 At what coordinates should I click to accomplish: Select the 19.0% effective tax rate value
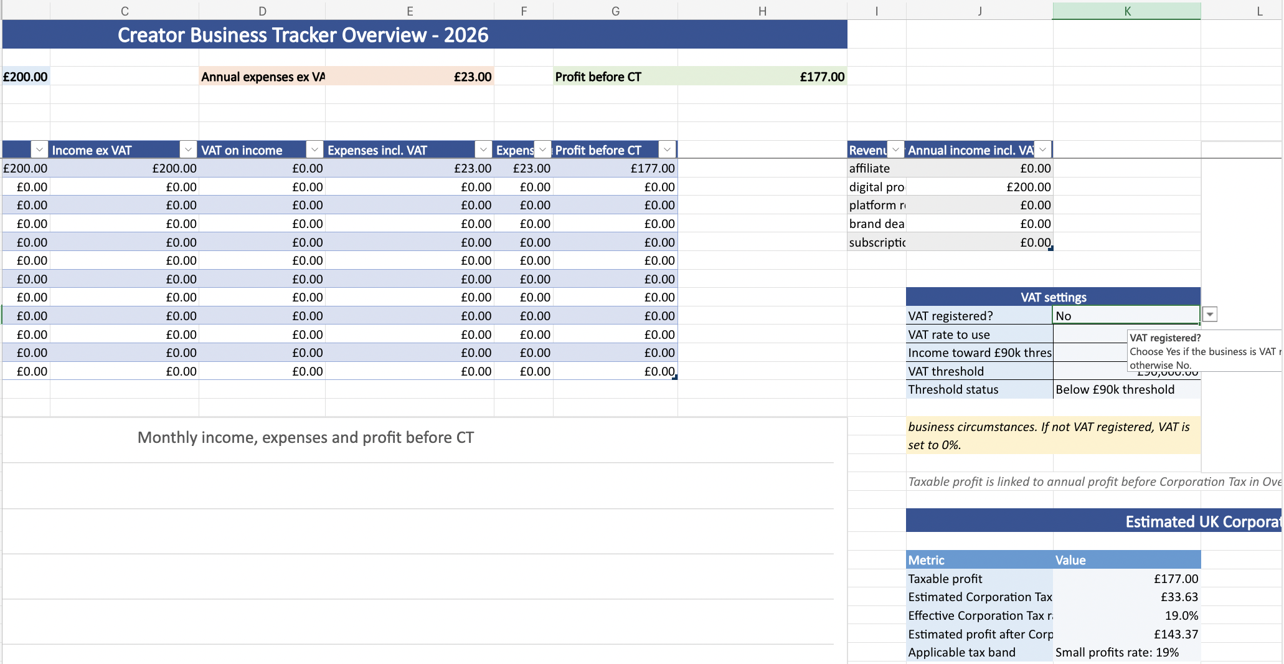[x=1127, y=615]
